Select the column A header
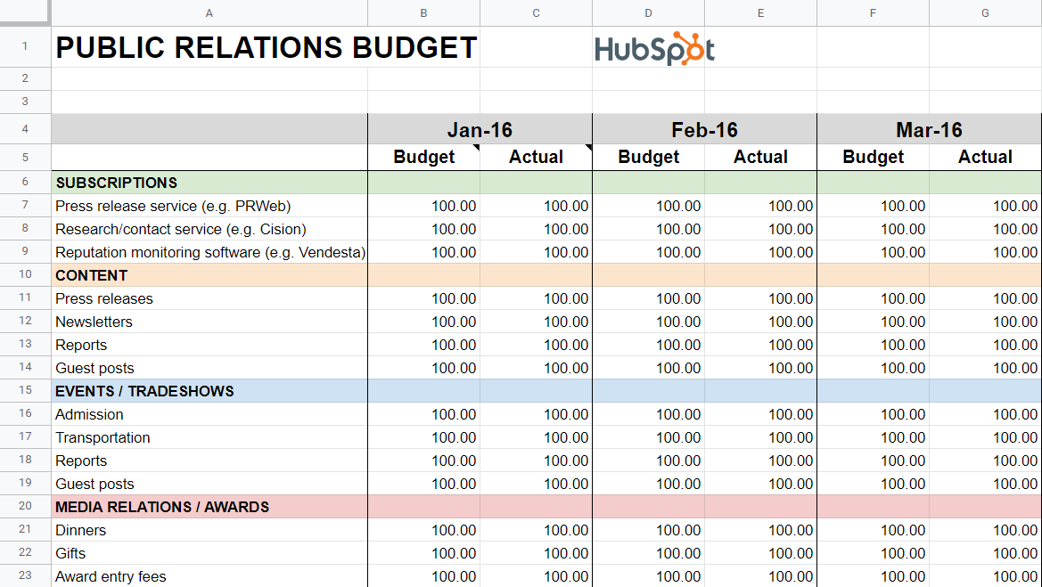Screen dimensions: 1042x587 (x=209, y=12)
